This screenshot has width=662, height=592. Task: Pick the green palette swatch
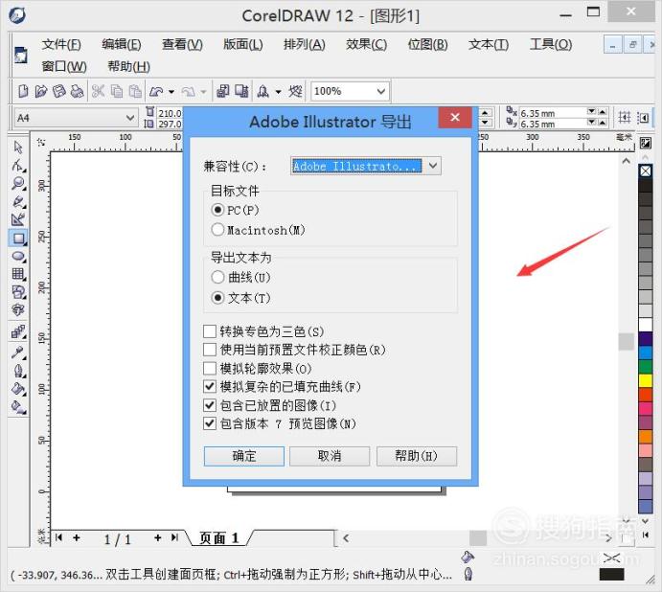pos(645,367)
